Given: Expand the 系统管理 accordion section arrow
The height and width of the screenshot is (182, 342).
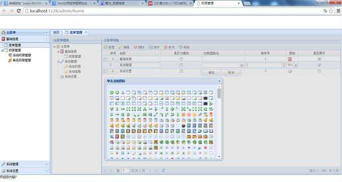Looking at the screenshot, I should click(x=46, y=164).
